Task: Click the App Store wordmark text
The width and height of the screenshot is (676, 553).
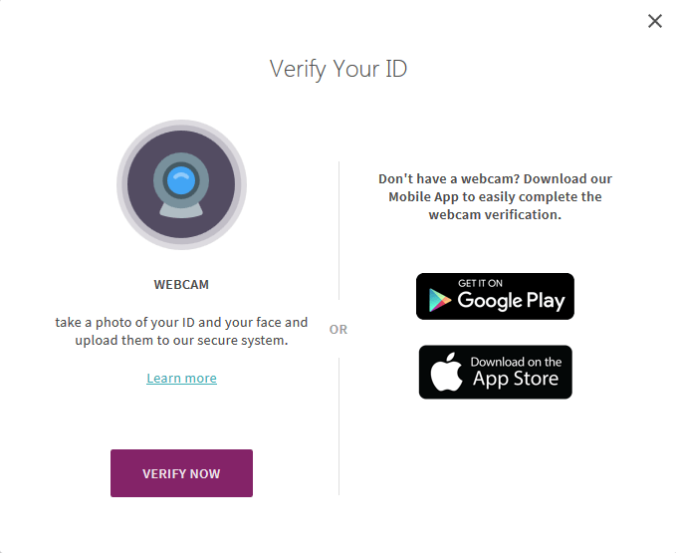Action: (x=516, y=380)
